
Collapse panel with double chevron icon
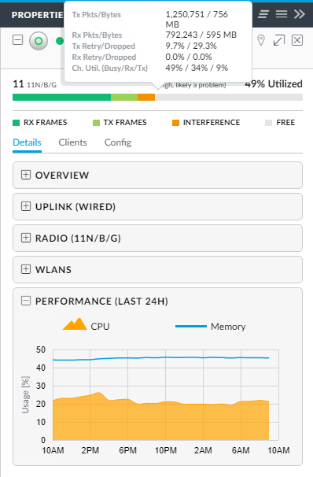coord(300,14)
